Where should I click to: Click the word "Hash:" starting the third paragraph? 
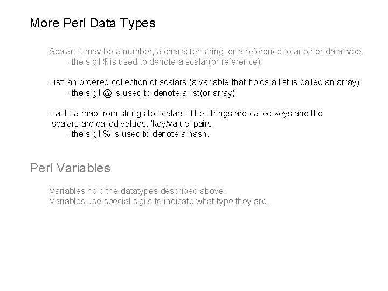coord(60,113)
